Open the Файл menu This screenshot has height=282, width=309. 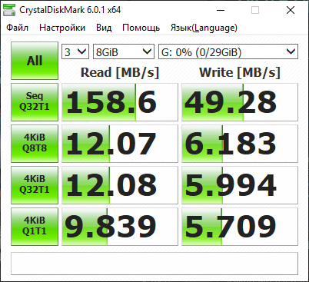17,28
